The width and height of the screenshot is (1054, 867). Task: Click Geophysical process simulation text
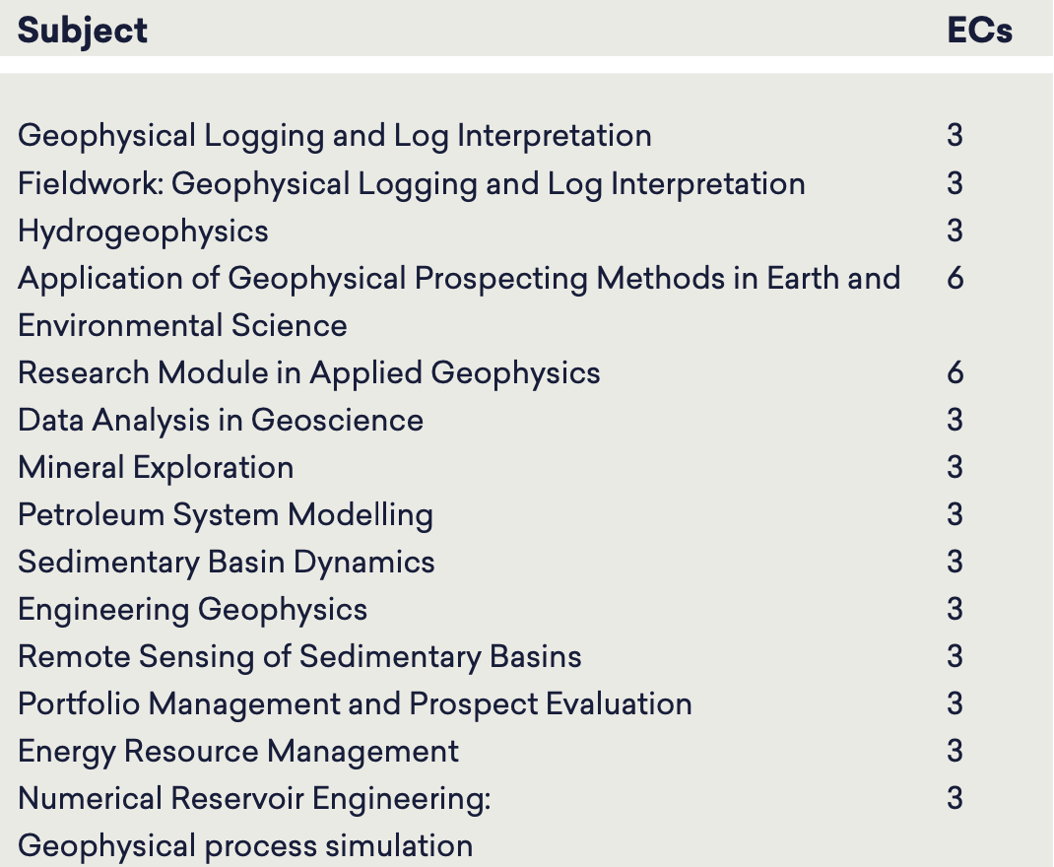pos(245,846)
